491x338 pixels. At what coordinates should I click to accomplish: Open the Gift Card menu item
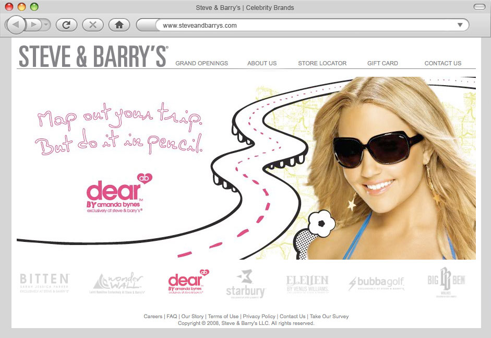coord(382,63)
